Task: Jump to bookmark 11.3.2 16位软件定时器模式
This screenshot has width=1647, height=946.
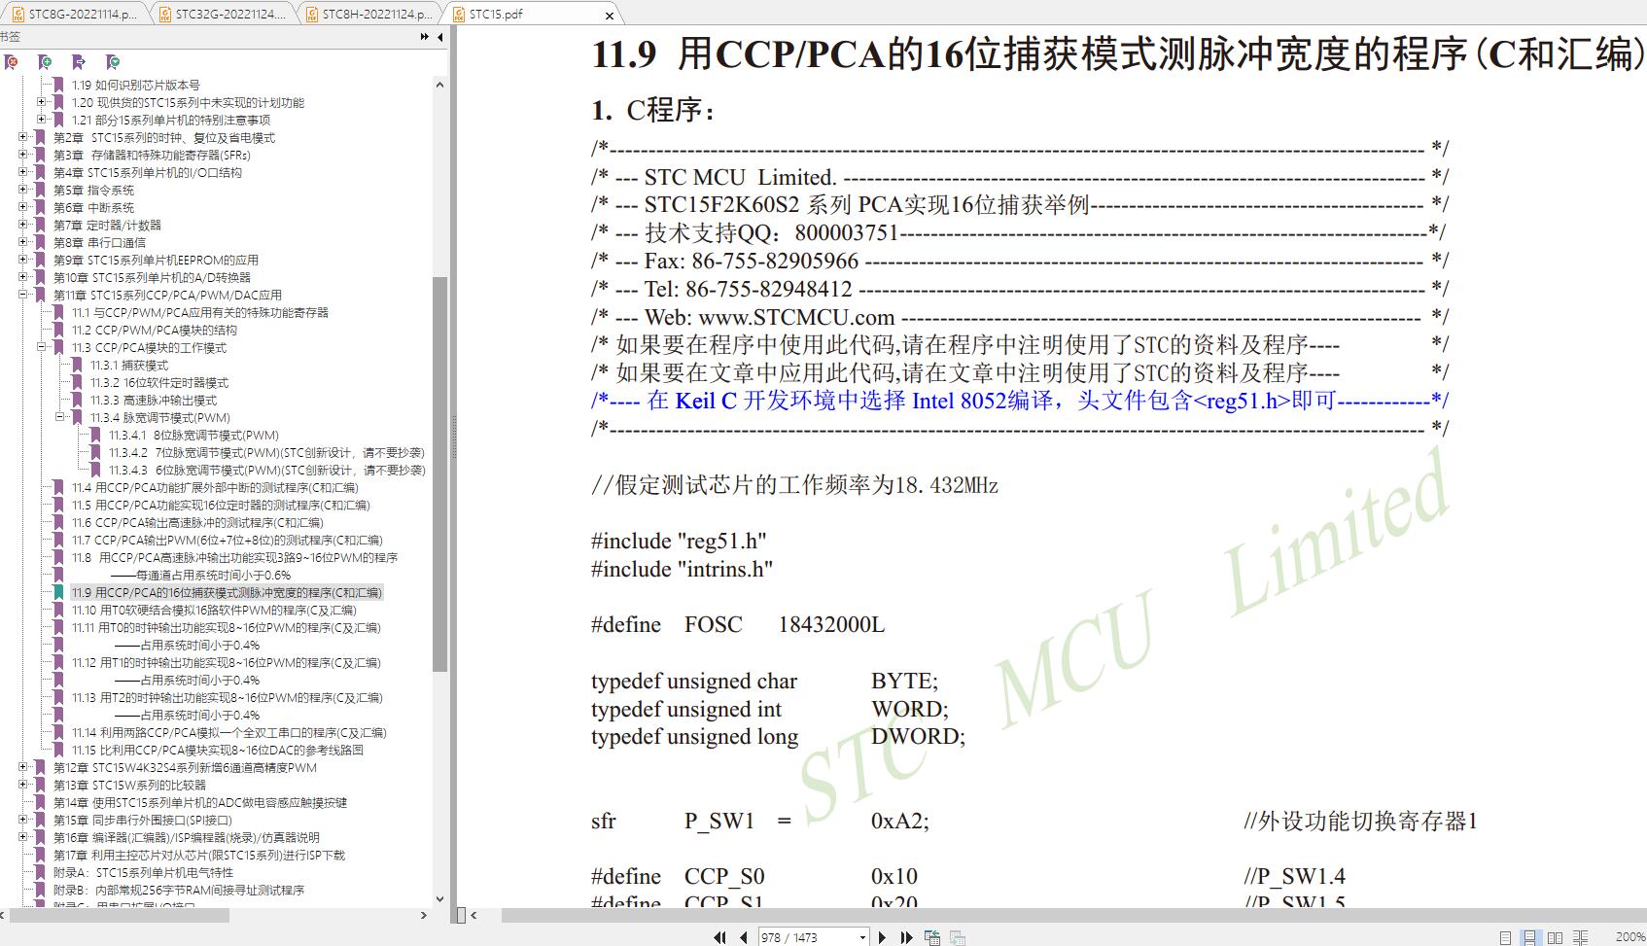Action: click(x=159, y=383)
